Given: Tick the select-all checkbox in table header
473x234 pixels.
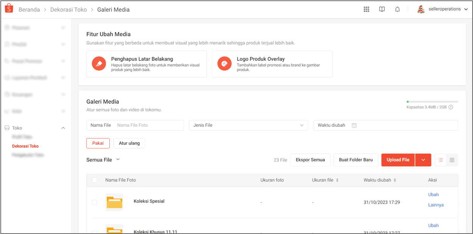Looking at the screenshot, I should point(95,180).
